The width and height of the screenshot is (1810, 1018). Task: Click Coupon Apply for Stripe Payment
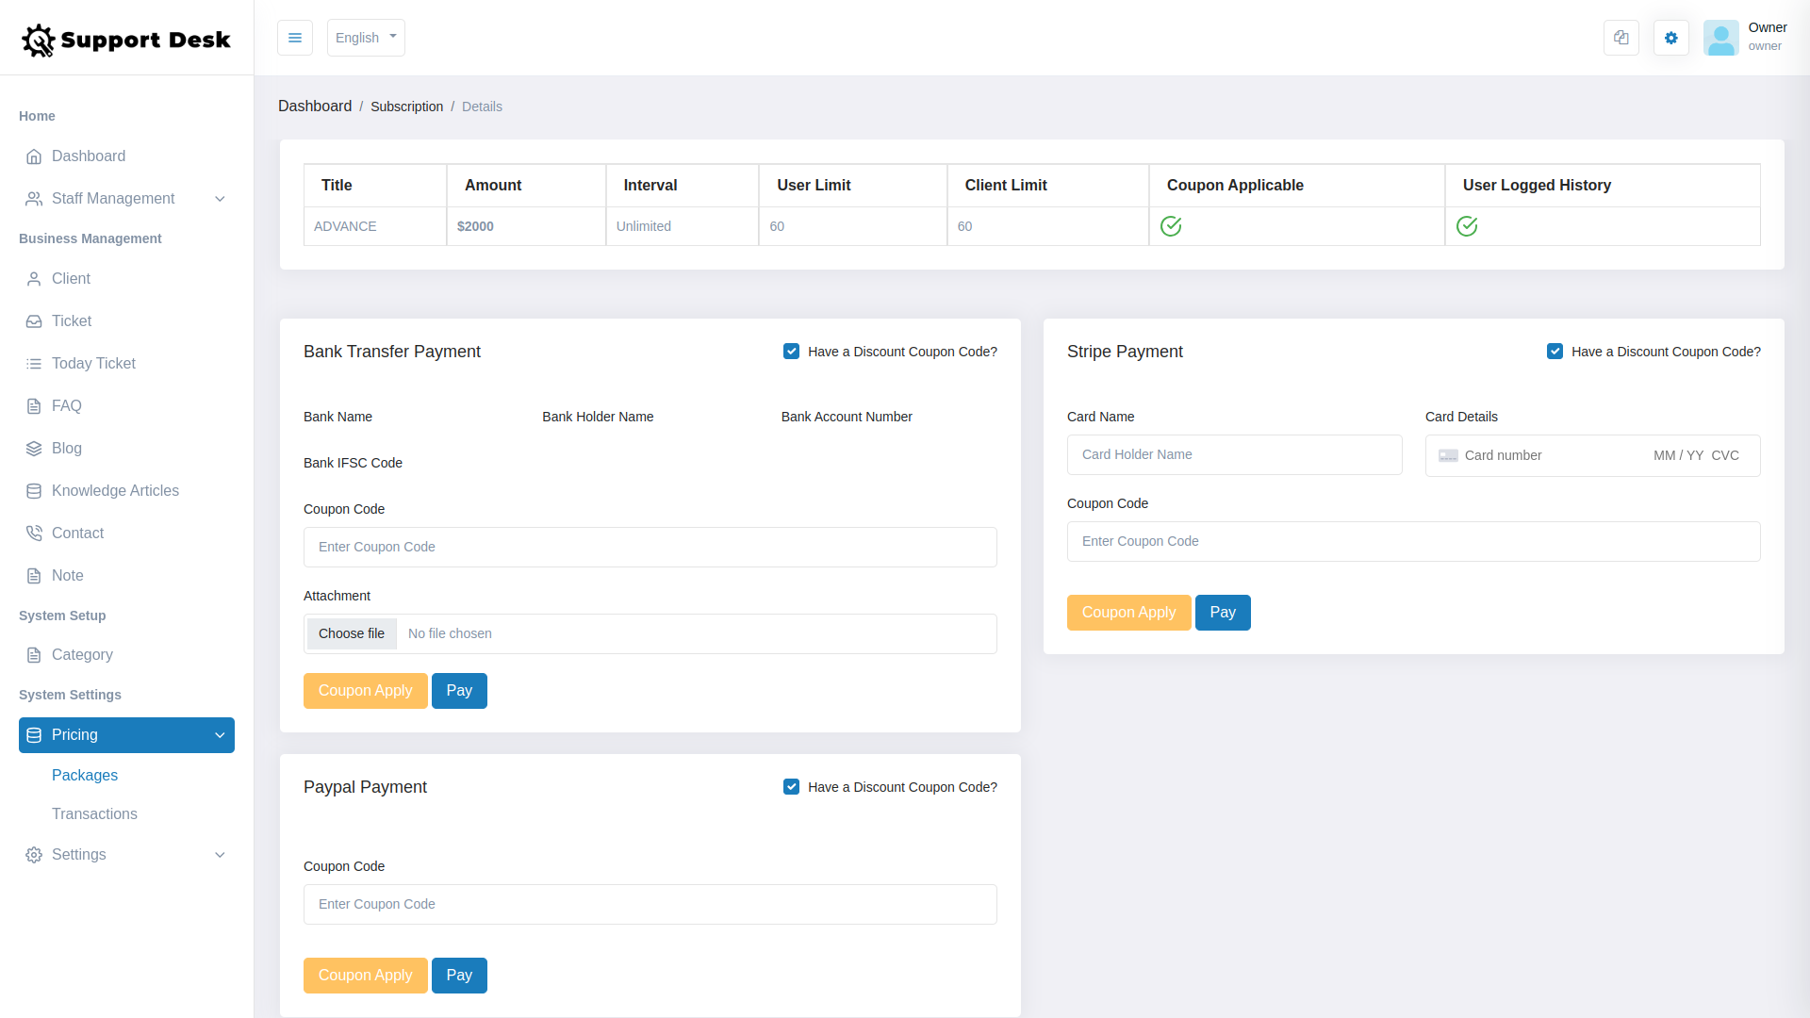point(1128,612)
